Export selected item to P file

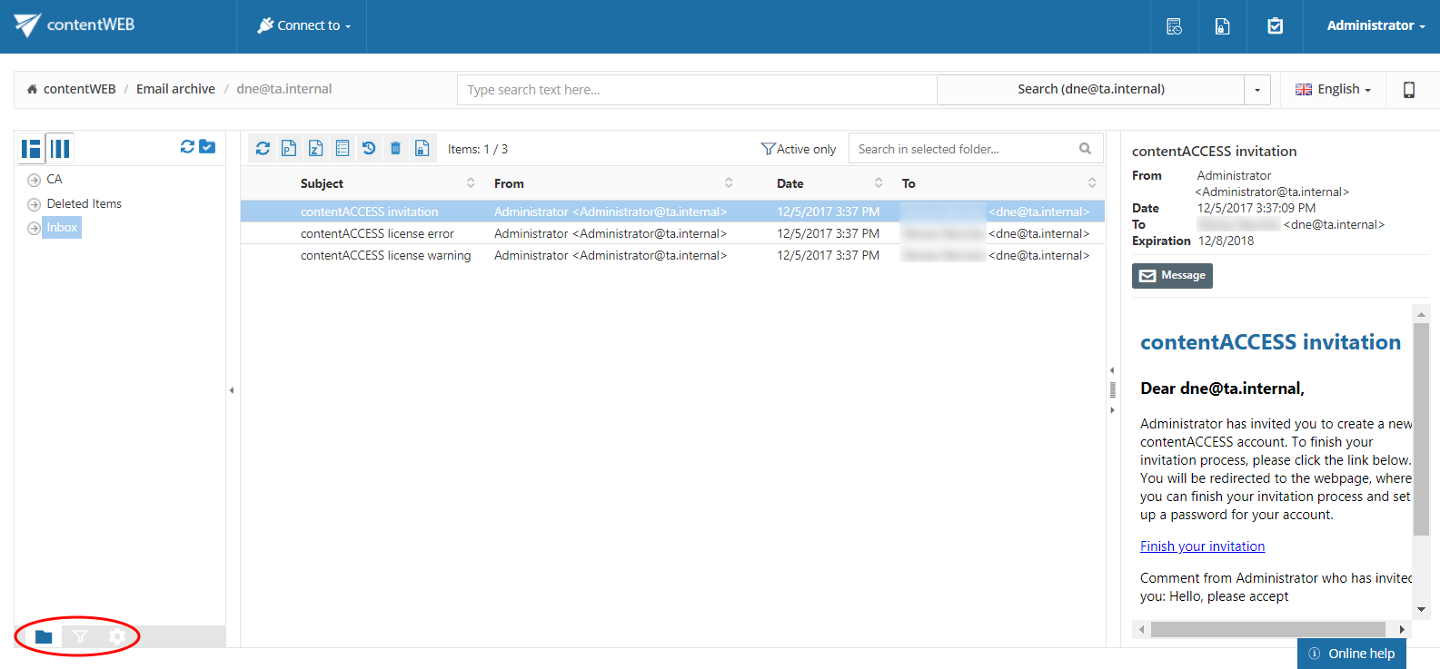289,148
